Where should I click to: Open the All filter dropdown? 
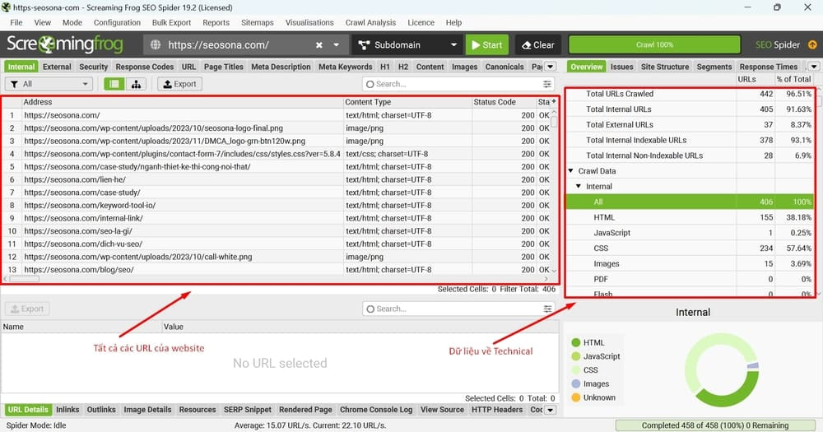(49, 84)
